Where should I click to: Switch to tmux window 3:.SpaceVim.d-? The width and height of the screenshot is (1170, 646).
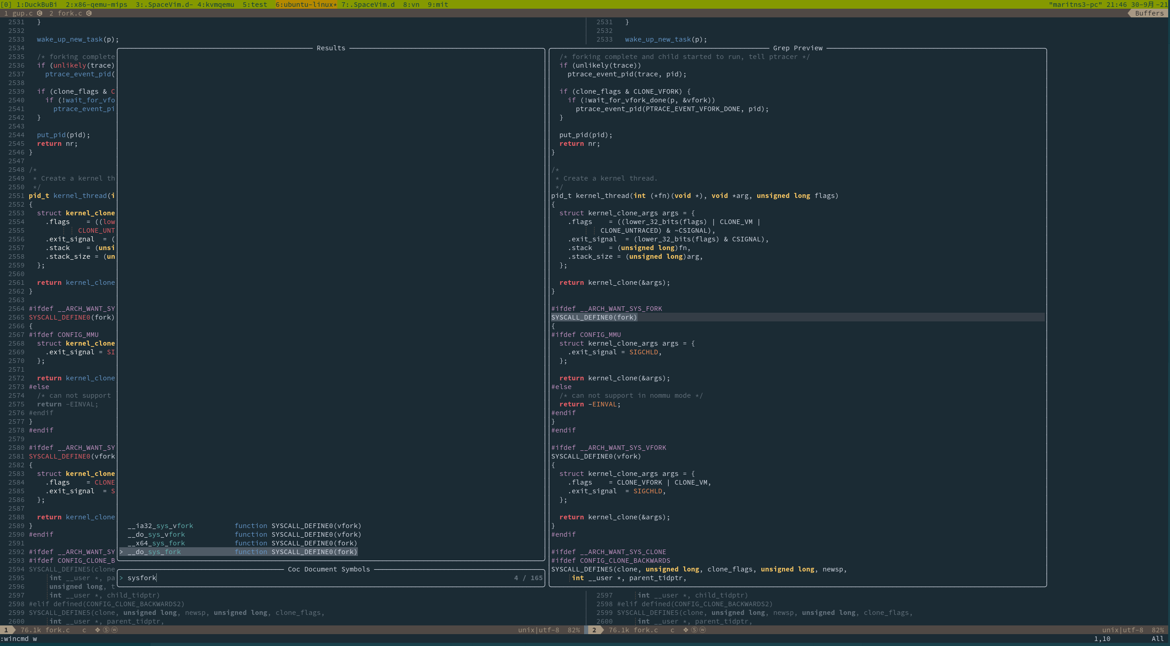point(165,5)
